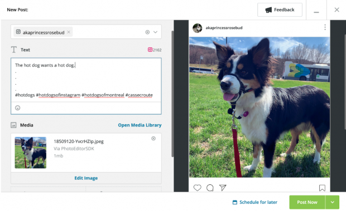Click the Post Now button
The image size is (346, 211).
tap(307, 202)
